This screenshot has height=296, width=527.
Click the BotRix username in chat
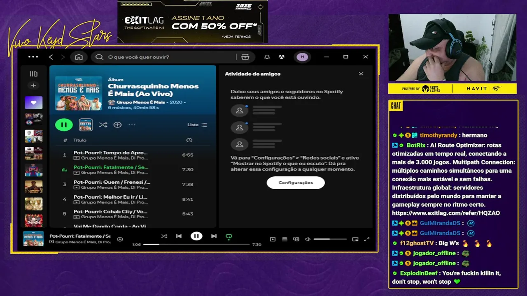tap(416, 145)
